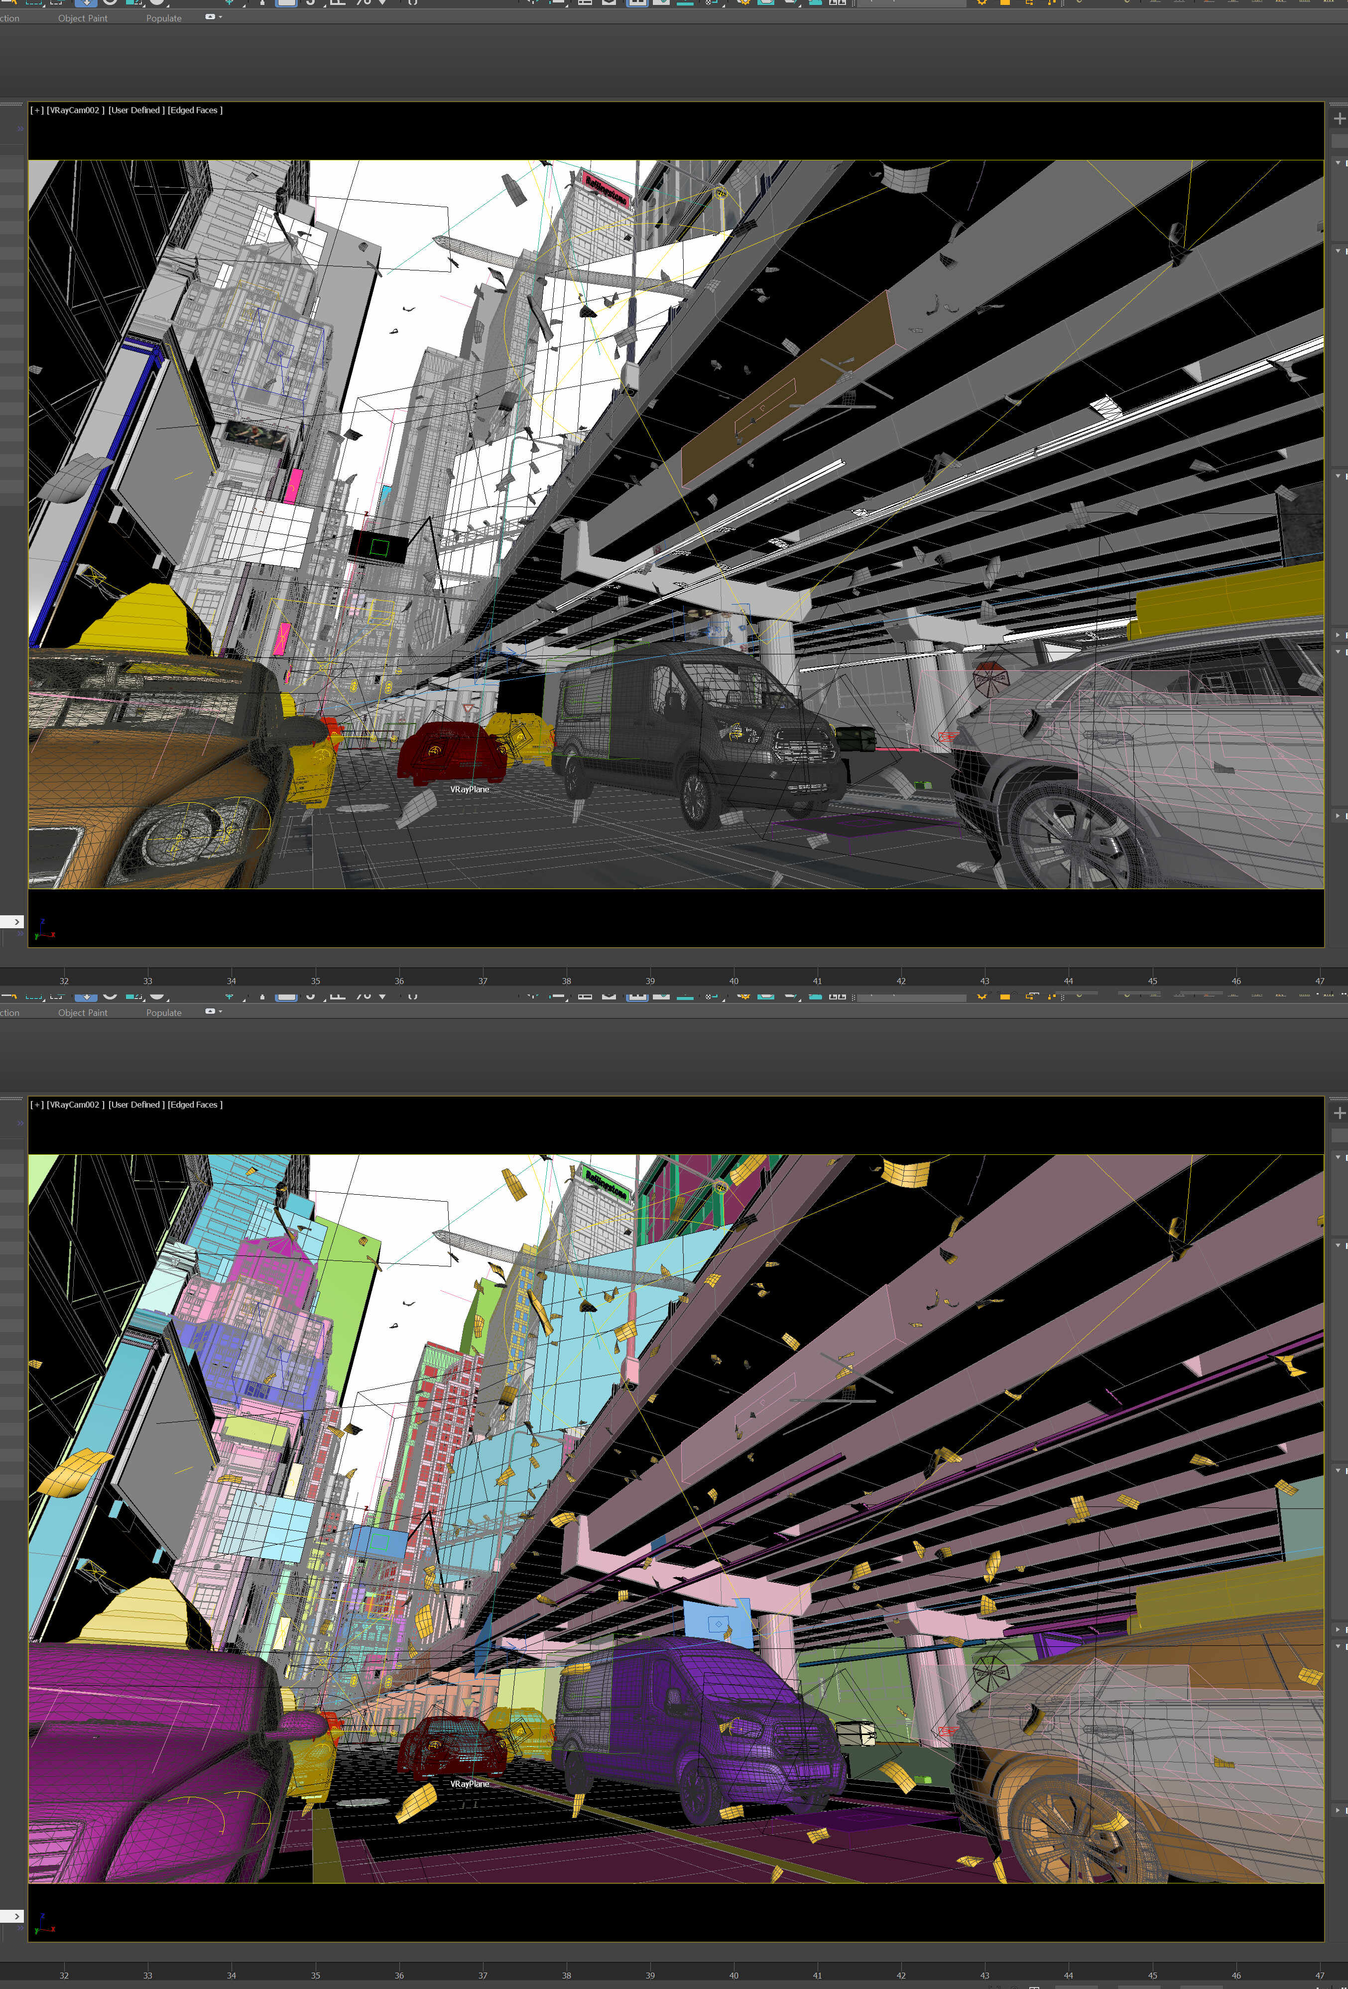Screen dimensions: 1348x1989
Task: Toggle highlighted Snaps button in top toolbar
Action: [x=287, y=2]
